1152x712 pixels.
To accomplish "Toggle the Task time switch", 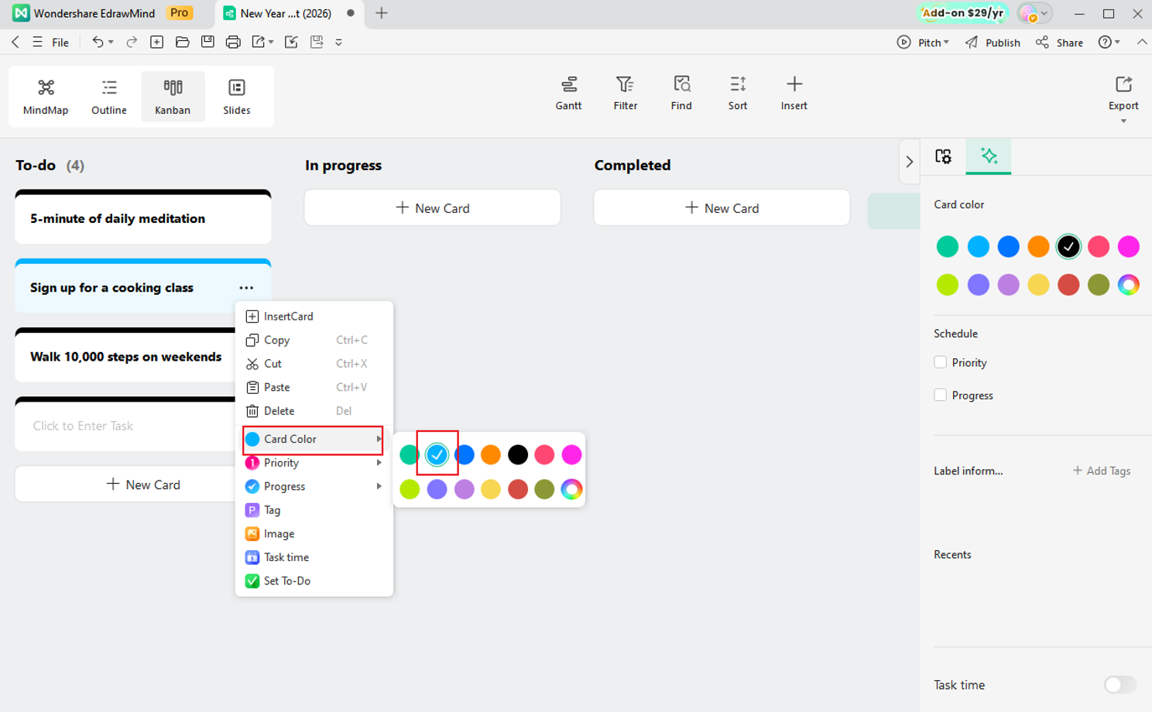I will coord(1119,685).
